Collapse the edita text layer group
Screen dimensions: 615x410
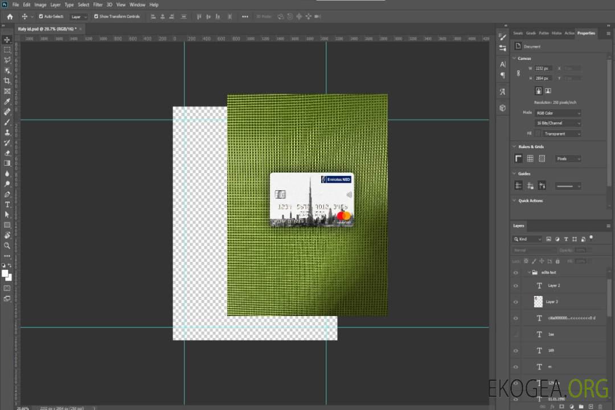click(x=529, y=273)
